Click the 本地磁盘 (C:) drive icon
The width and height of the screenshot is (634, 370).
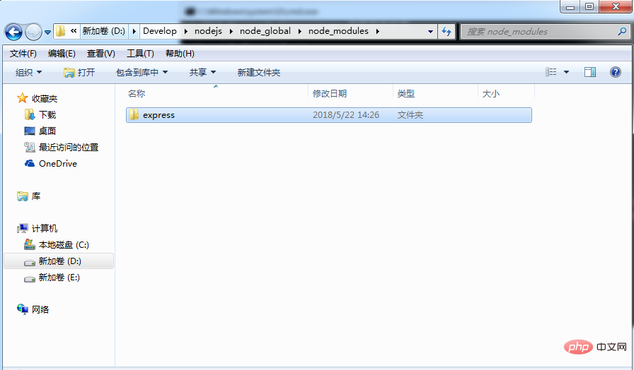30,244
